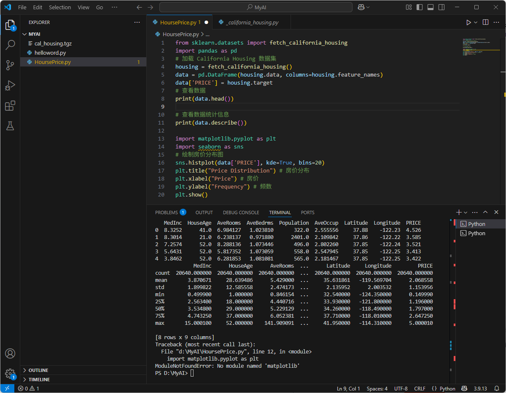Screen dimensions: 506x393
Task: Click the Spaces: 4 indentation status button
Action: 377,388
